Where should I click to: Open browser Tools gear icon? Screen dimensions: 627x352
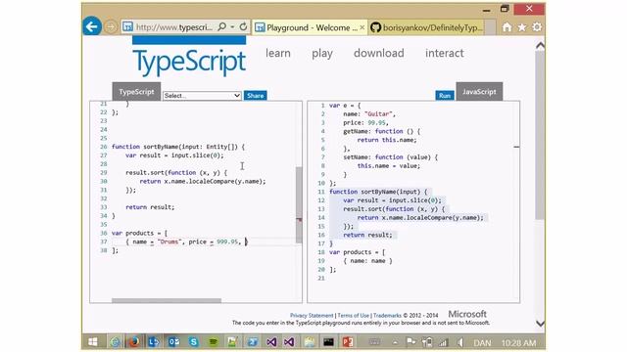click(537, 27)
